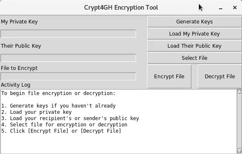The height and width of the screenshot is (154, 242).
Task: Run Decrypt File
Action: click(220, 77)
